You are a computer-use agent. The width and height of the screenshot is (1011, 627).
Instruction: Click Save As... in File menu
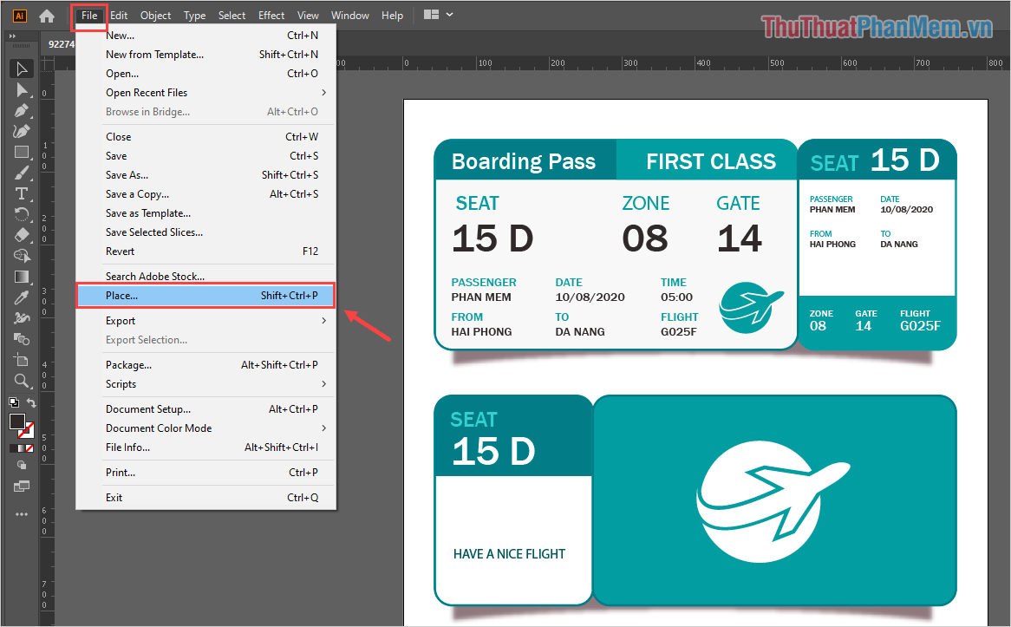coord(127,175)
